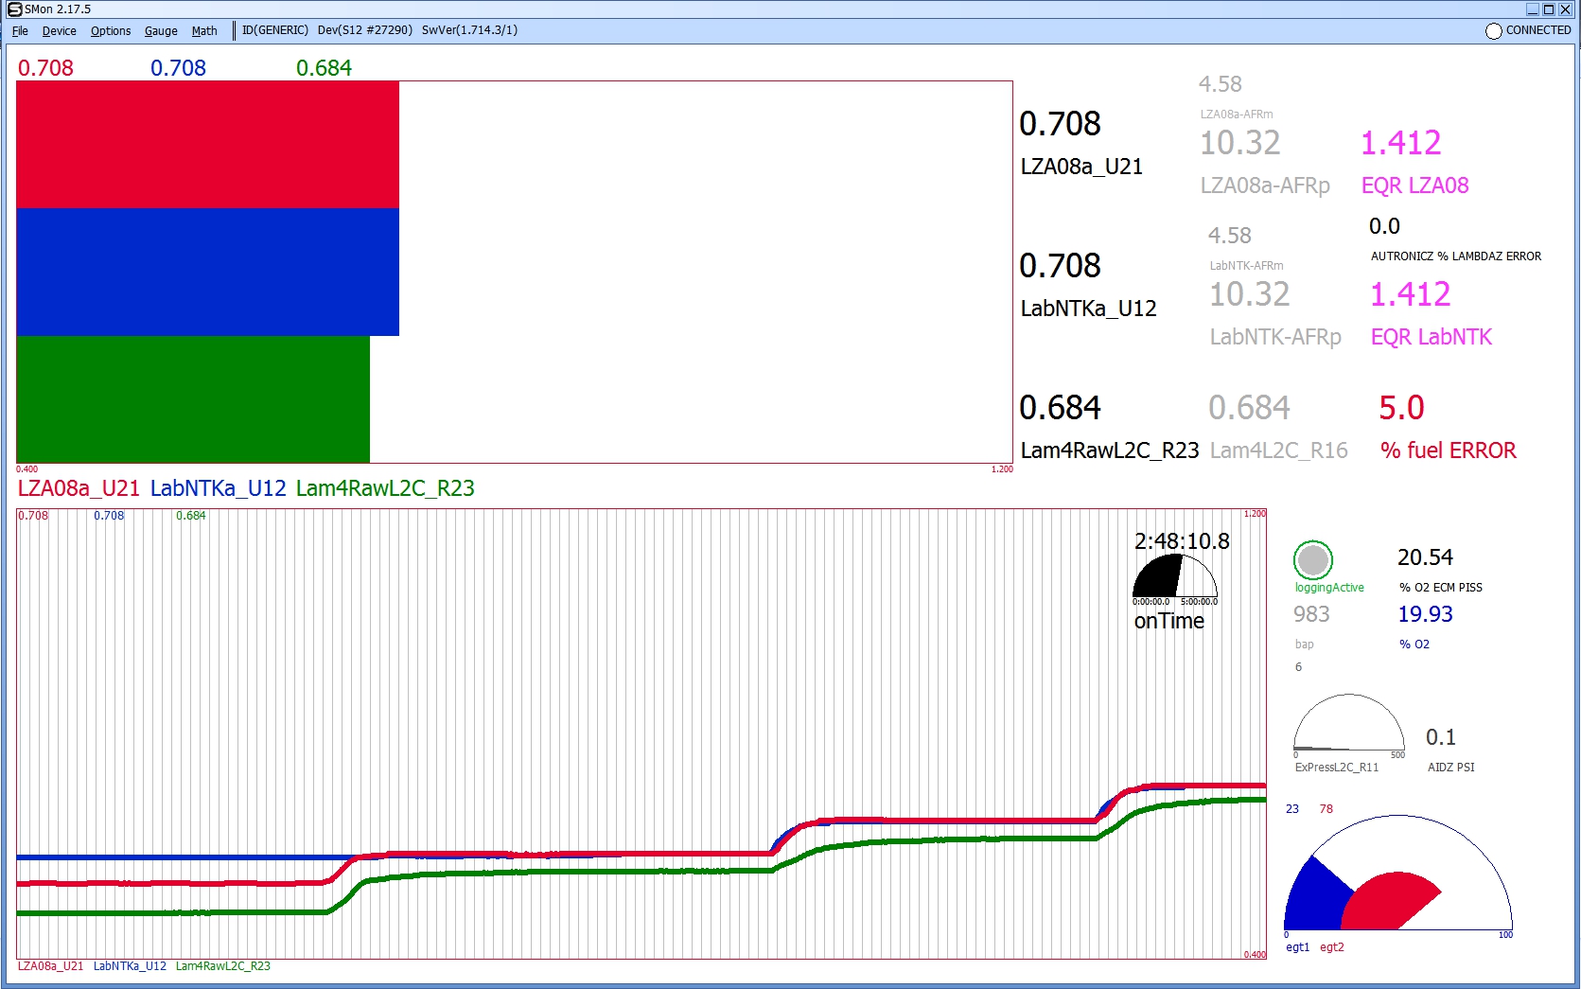Select the EQR LZA08 readout label
The height and width of the screenshot is (989, 1581).
pos(1414,185)
